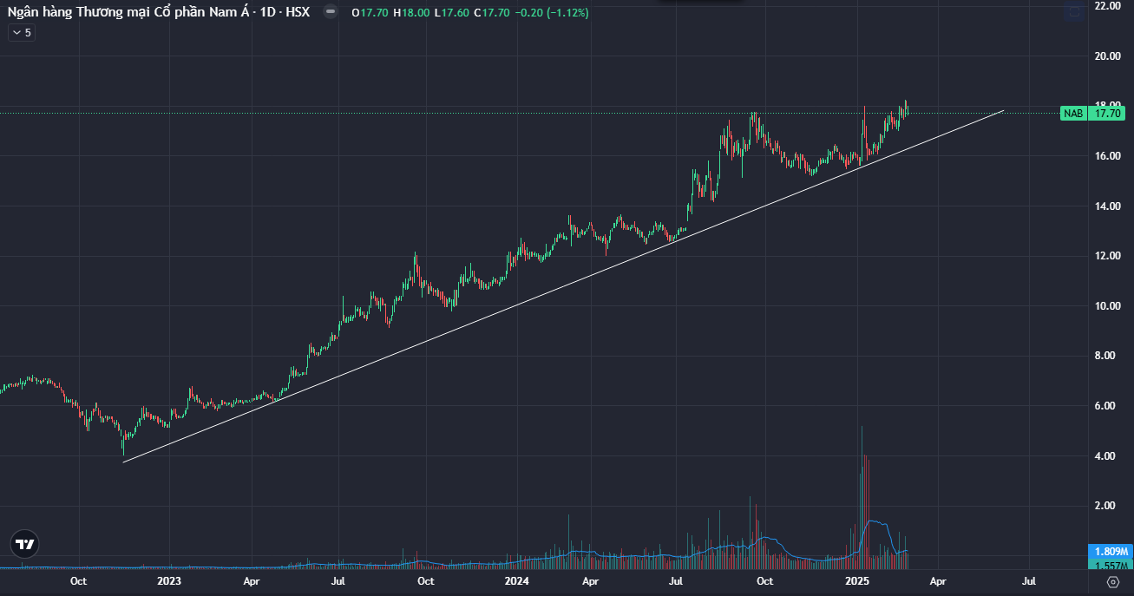Open symbol title Ngân hàng Thương mại Cổ phần Nam Á

(128, 12)
